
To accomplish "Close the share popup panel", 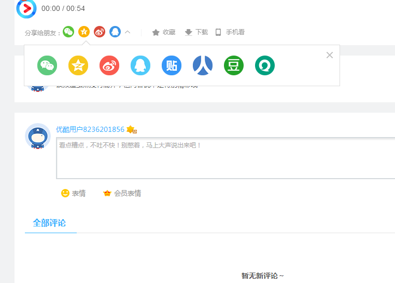I will (x=330, y=55).
